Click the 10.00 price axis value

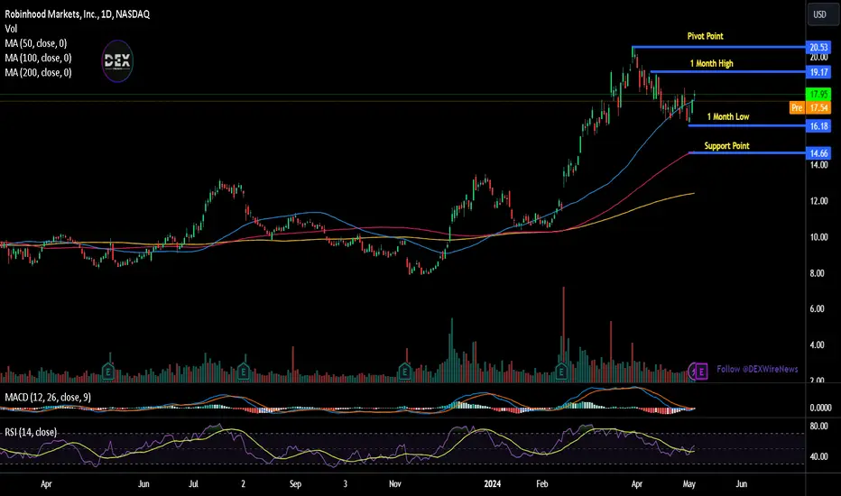818,237
